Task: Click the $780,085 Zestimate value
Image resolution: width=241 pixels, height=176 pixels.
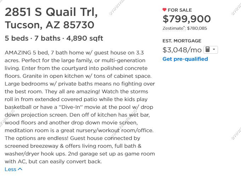Action: [x=197, y=28]
